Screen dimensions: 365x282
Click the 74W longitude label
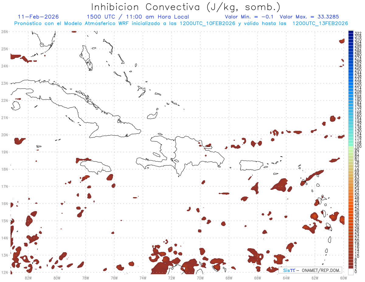tap(143, 278)
